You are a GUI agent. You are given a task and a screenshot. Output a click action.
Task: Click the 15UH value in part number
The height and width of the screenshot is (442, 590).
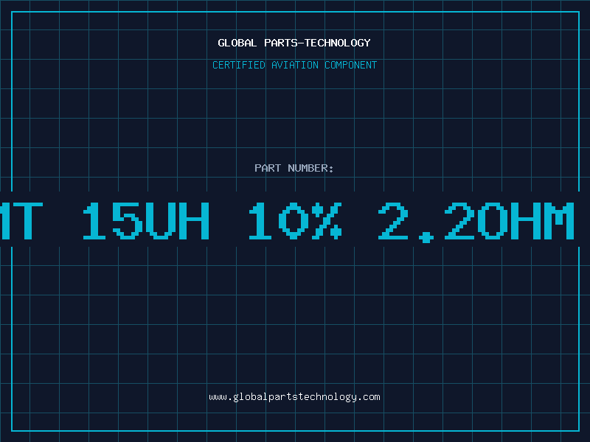pyautogui.click(x=146, y=220)
